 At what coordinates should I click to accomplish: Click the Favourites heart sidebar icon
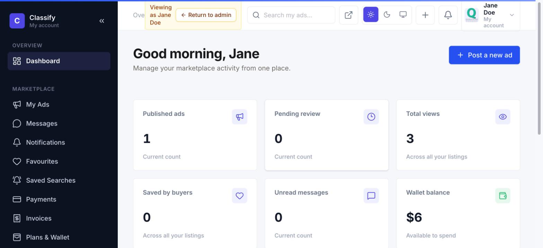click(x=17, y=162)
